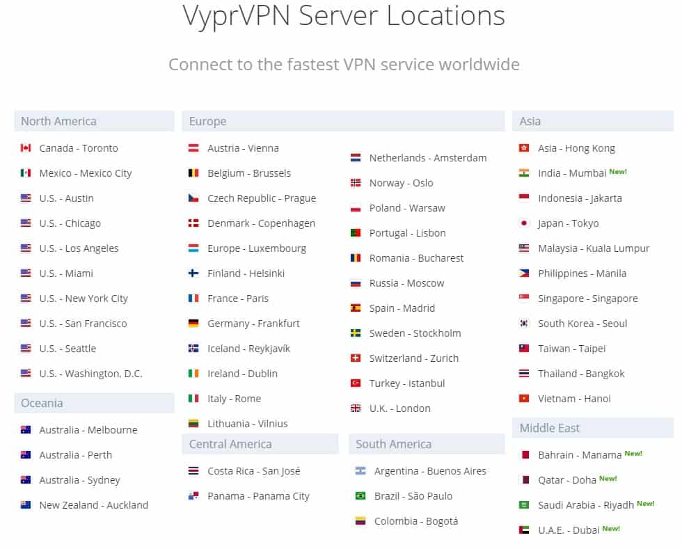Viewport: 682px width, 549px height.
Task: Click 'Malaysia - Kuala Lumpur' text
Action: 594,249
